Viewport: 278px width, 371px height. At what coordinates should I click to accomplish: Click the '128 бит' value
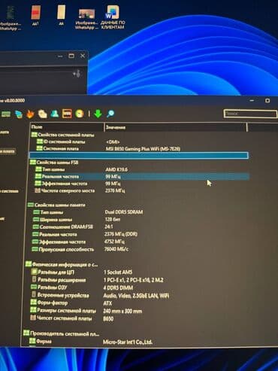tap(113, 220)
